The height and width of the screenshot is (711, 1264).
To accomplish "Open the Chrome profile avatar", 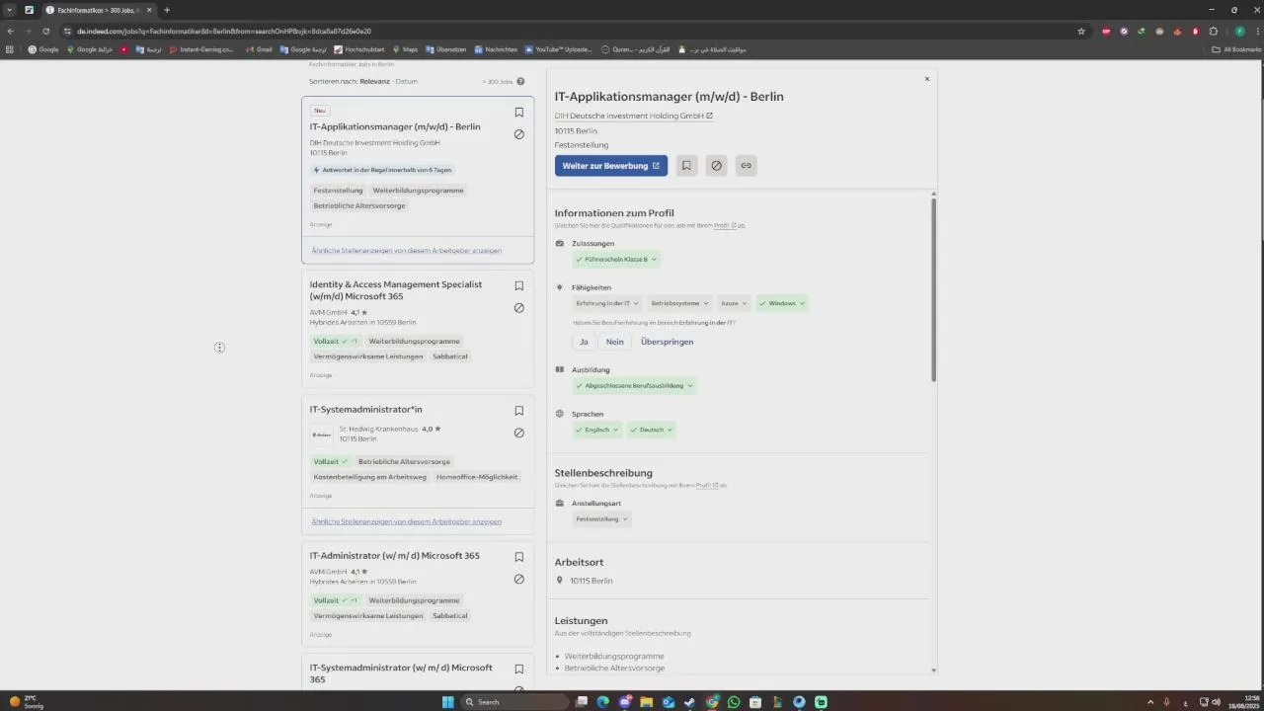I will (1240, 31).
